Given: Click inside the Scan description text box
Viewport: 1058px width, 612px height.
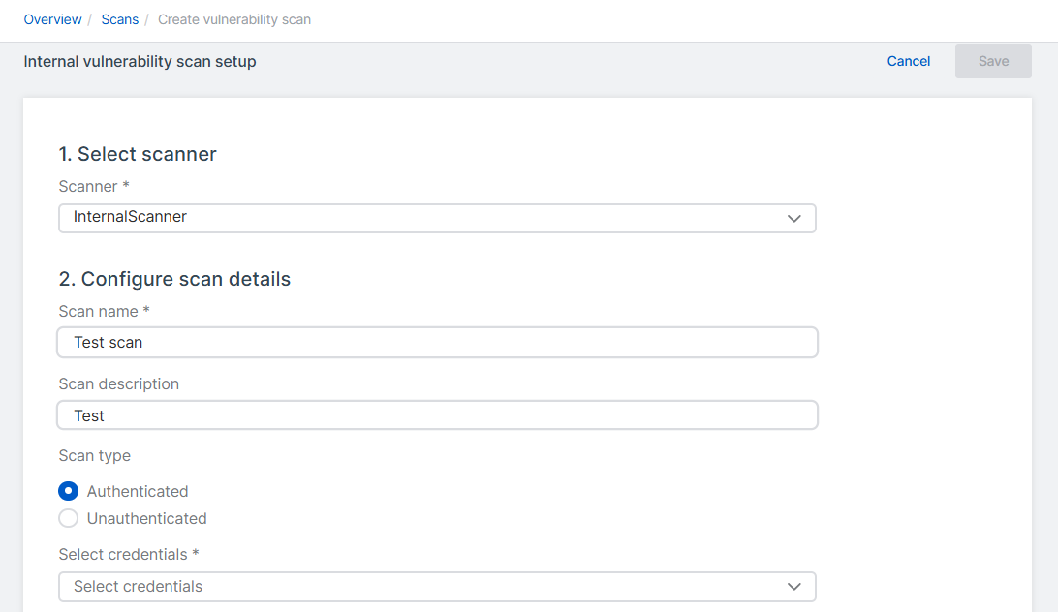Looking at the screenshot, I should click(437, 414).
